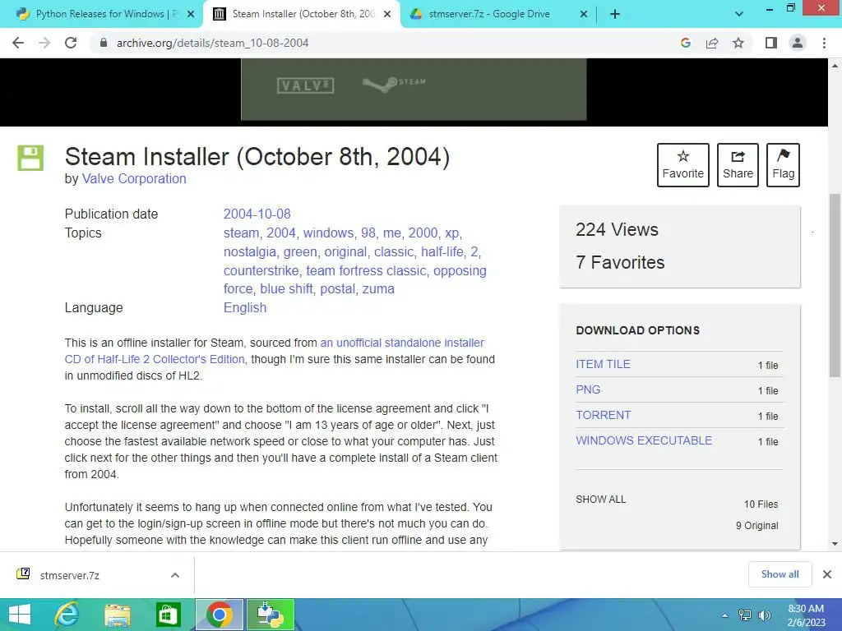Bookmark this page with star icon
Image resolution: width=842 pixels, height=631 pixels.
pos(738,43)
